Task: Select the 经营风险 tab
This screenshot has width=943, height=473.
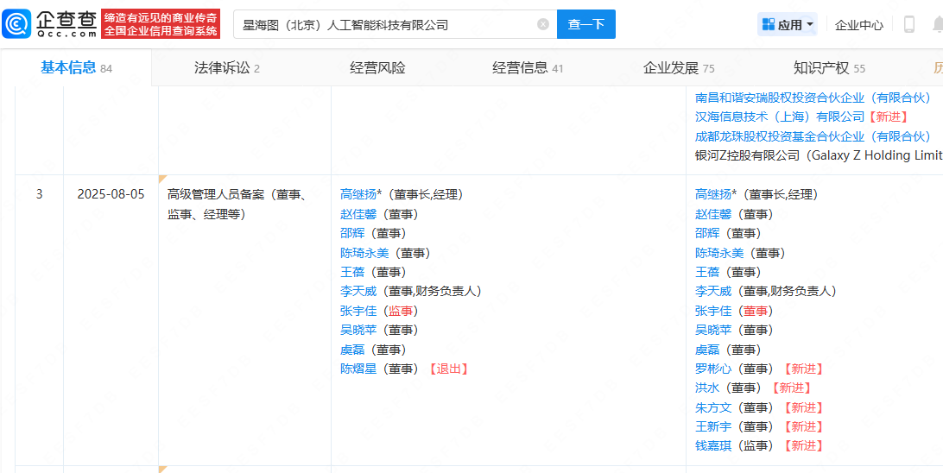Action: 377,68
